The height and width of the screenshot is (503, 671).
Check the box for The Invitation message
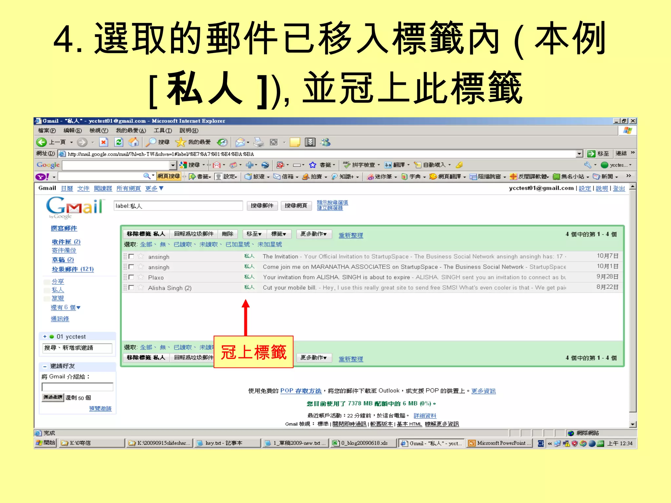pos(131,256)
